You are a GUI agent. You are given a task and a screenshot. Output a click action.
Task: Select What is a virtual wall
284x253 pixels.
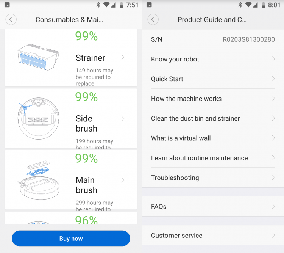point(213,138)
